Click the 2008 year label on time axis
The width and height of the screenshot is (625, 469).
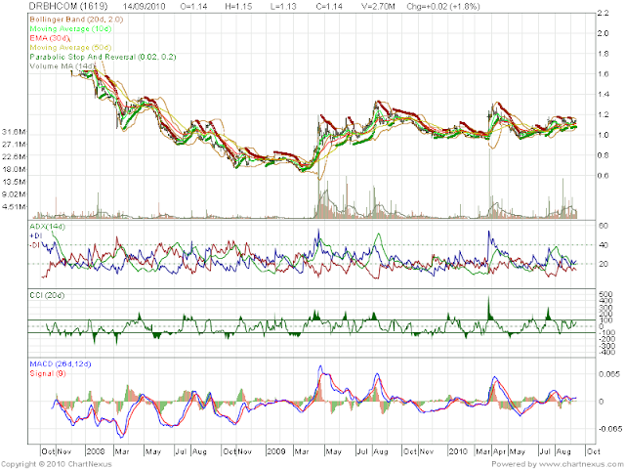[x=96, y=451]
